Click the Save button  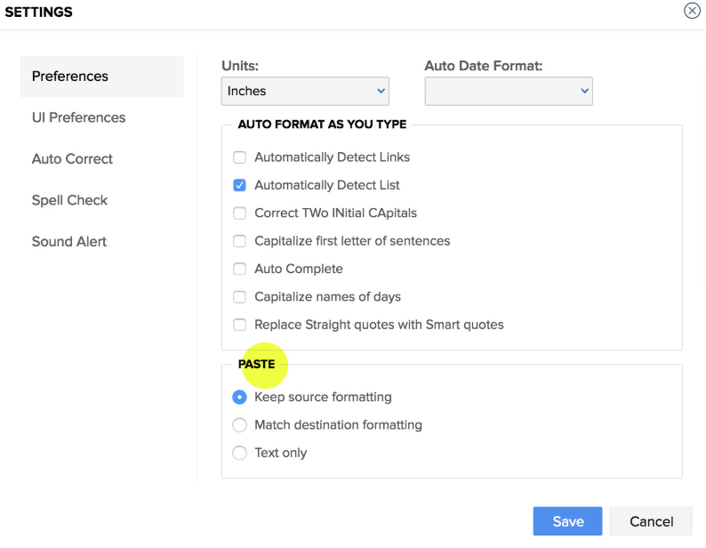click(x=567, y=522)
